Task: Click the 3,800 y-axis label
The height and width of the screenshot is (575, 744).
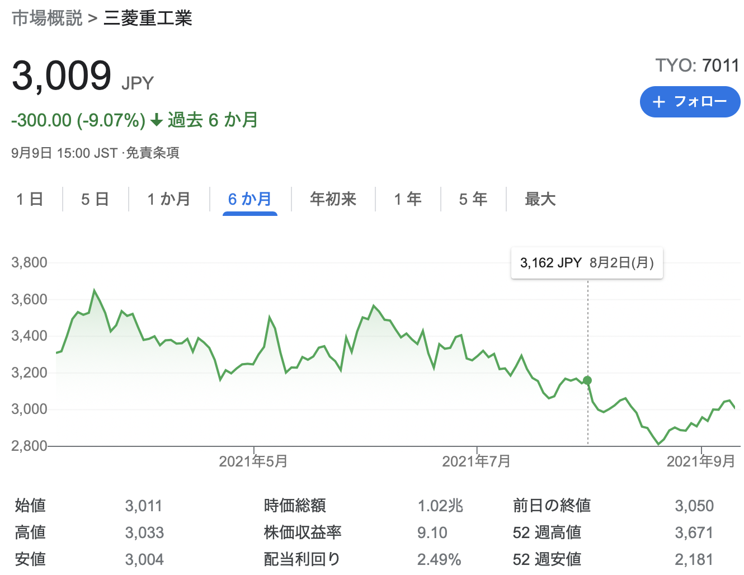Action: click(29, 262)
